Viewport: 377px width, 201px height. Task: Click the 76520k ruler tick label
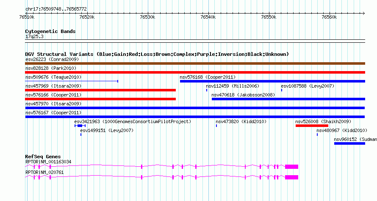87,17
